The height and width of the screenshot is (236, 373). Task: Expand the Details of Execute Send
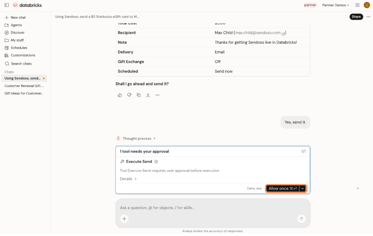(128, 179)
